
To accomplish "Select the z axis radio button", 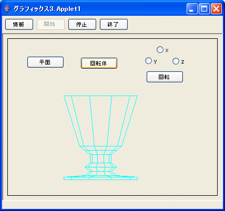I will [176, 61].
